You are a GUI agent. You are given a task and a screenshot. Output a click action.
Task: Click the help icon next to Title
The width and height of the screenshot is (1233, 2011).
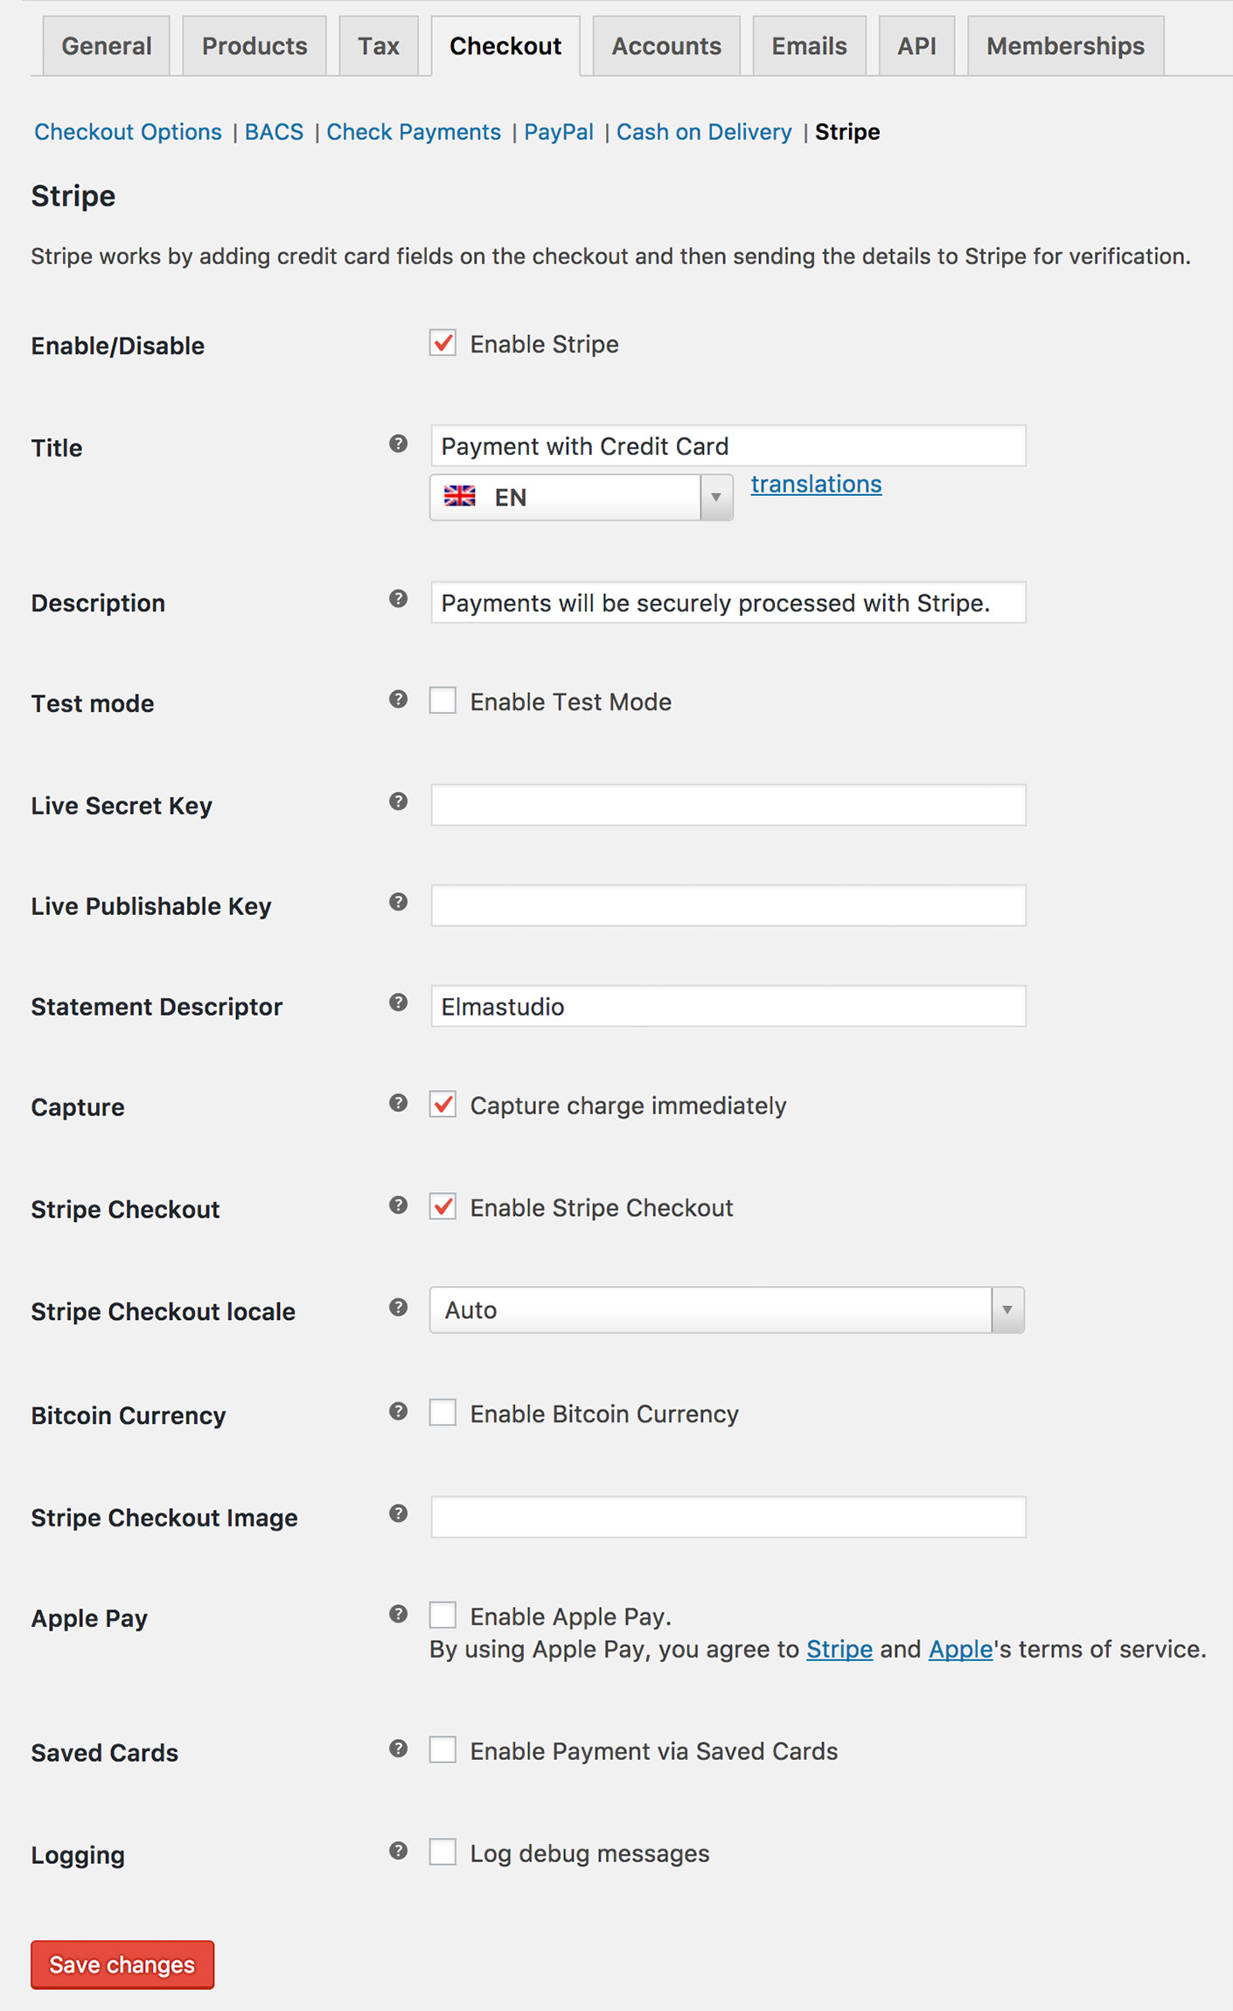tap(398, 443)
